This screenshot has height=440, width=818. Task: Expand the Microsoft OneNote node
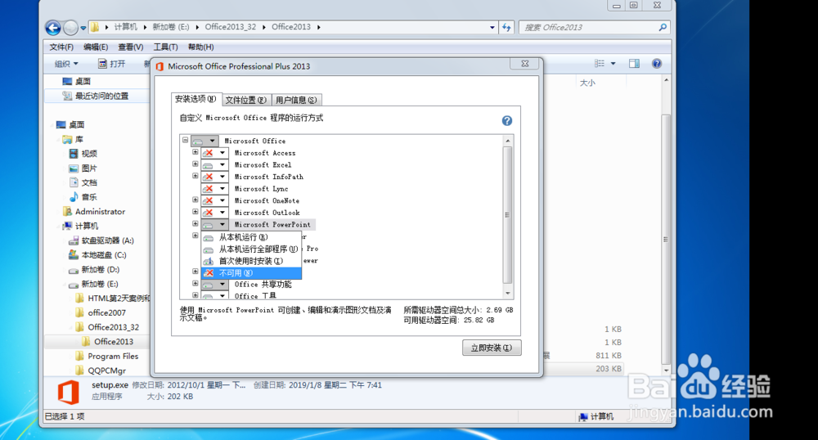tap(196, 200)
